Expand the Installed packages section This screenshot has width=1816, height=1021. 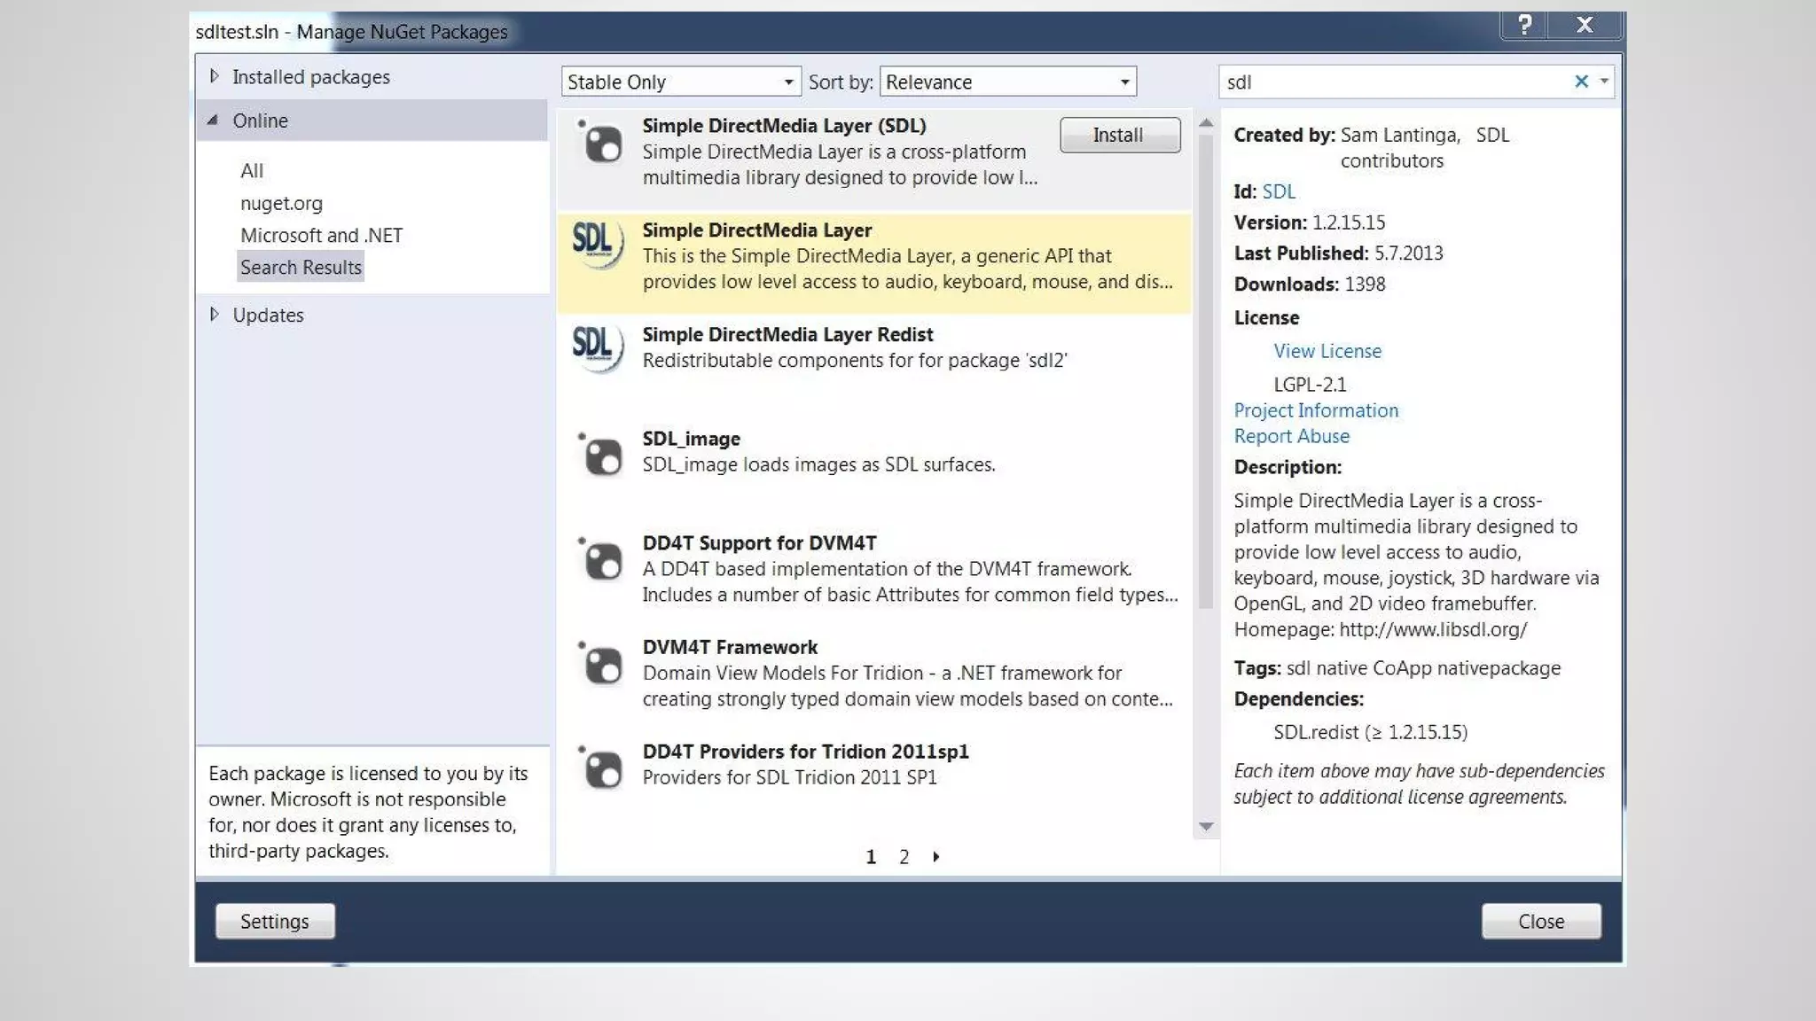(x=215, y=77)
